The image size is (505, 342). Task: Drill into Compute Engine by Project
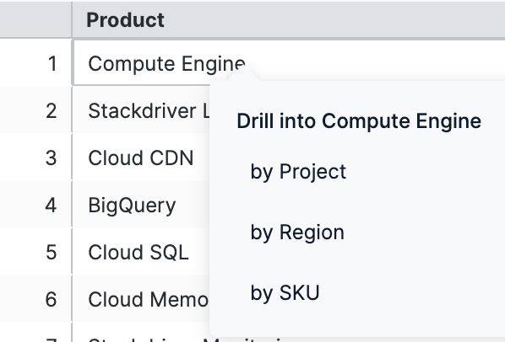pyautogui.click(x=298, y=172)
